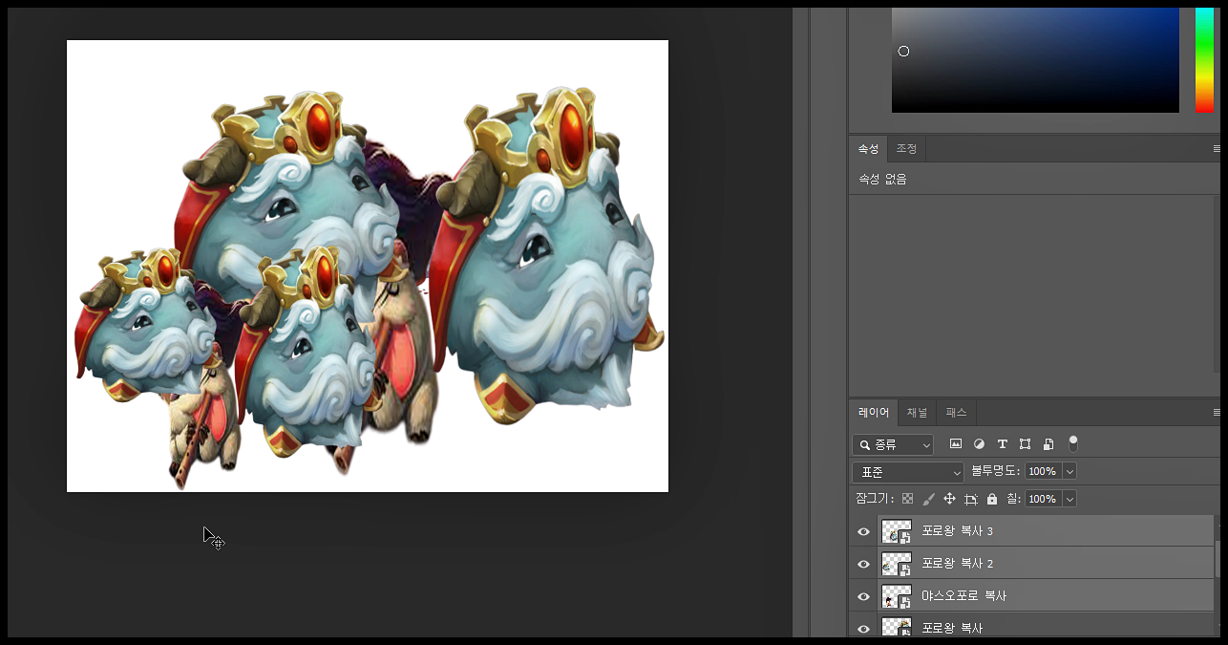Viewport: 1228px width, 645px height.
Task: Lock position move icon
Action: [949, 499]
